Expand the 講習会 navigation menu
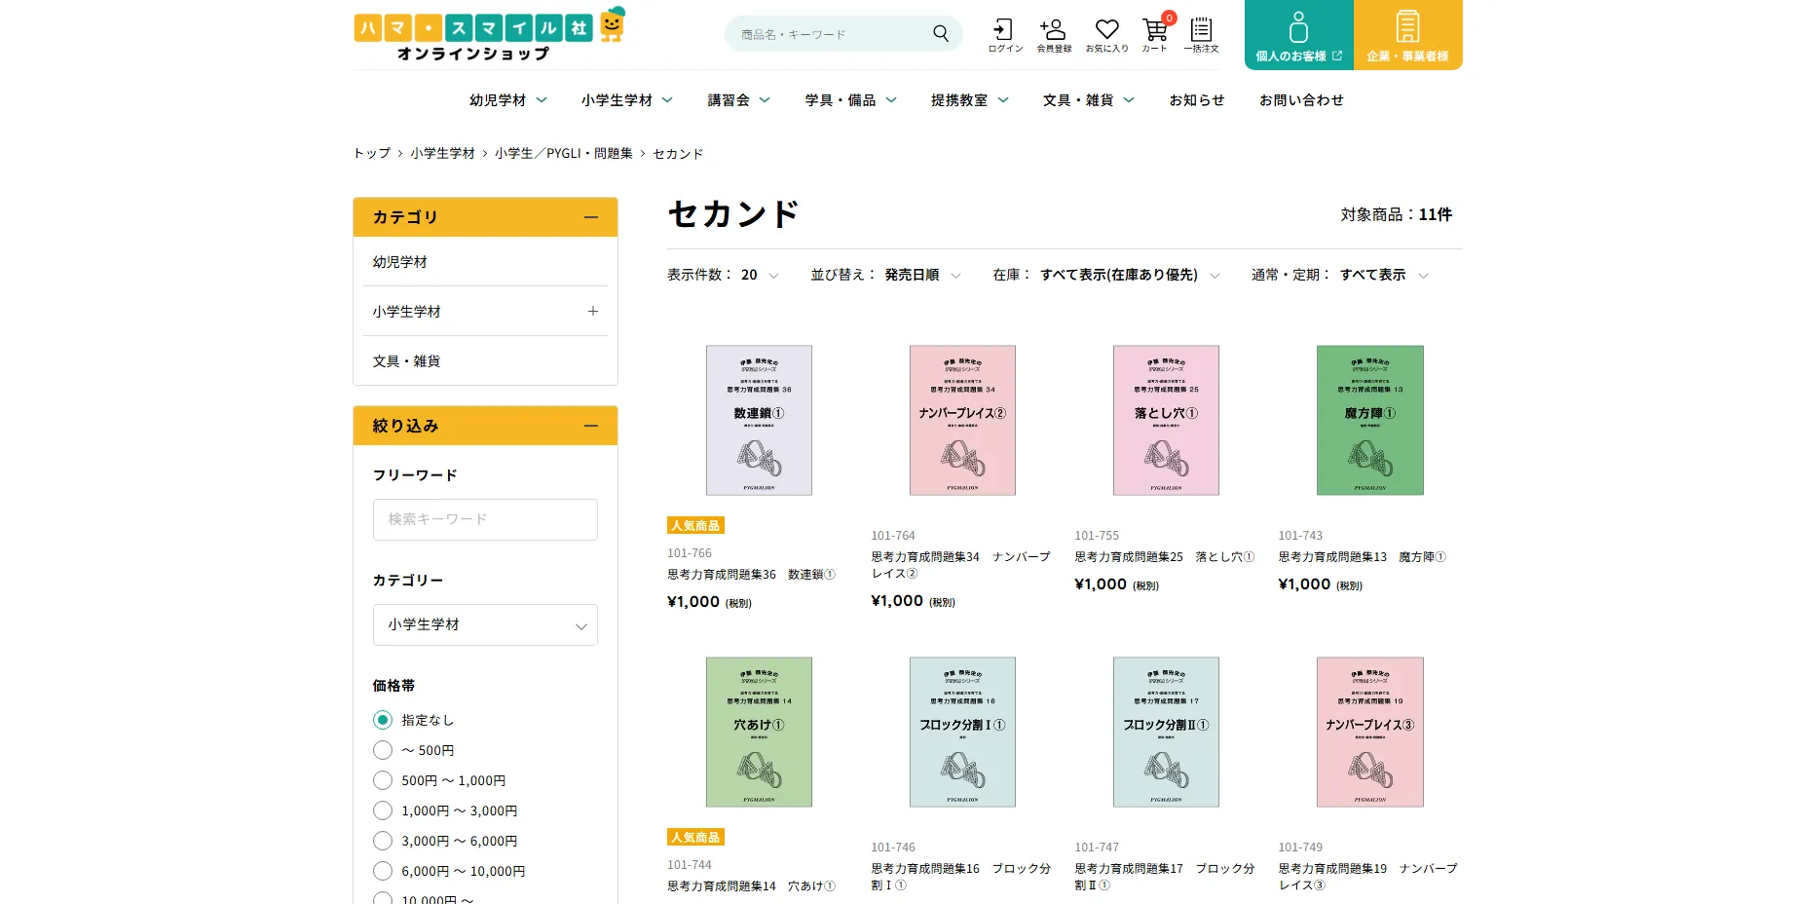This screenshot has width=1795, height=904. tap(738, 100)
